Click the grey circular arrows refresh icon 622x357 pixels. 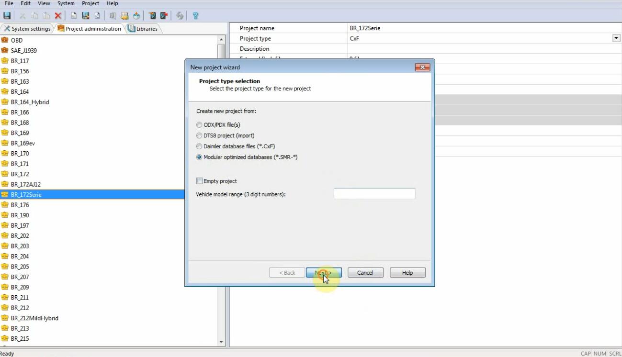click(x=180, y=16)
